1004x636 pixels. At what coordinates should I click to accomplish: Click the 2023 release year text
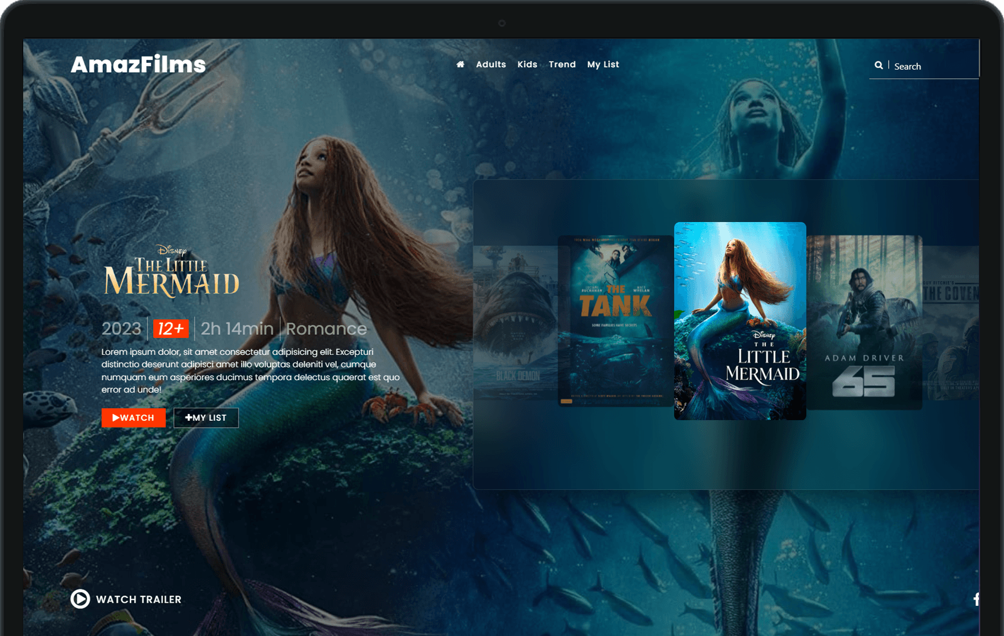tap(122, 329)
